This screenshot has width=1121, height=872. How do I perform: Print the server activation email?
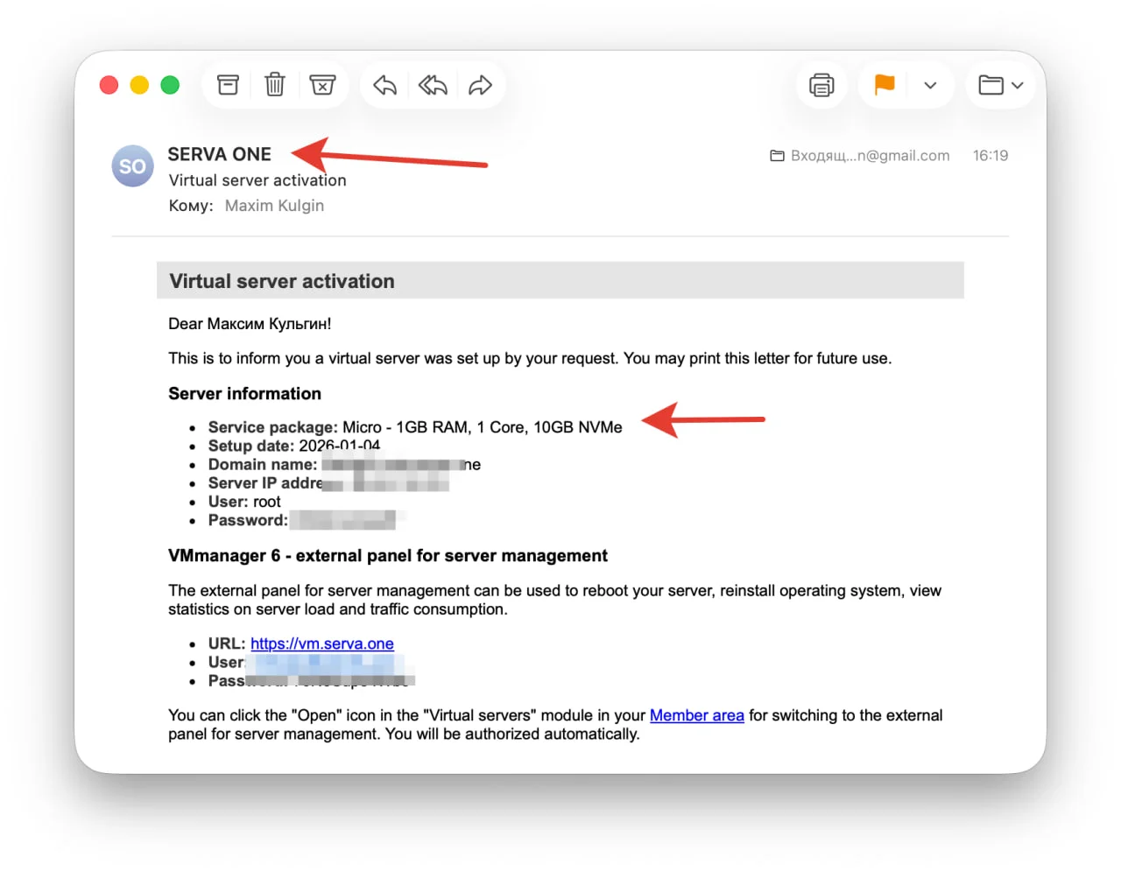coord(821,85)
